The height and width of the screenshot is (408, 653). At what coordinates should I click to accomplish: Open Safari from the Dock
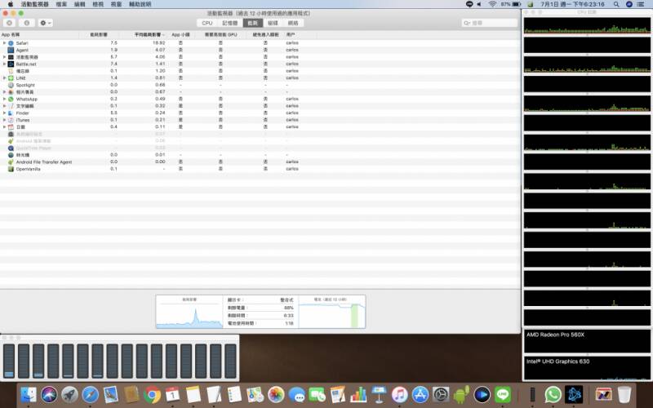tap(91, 394)
